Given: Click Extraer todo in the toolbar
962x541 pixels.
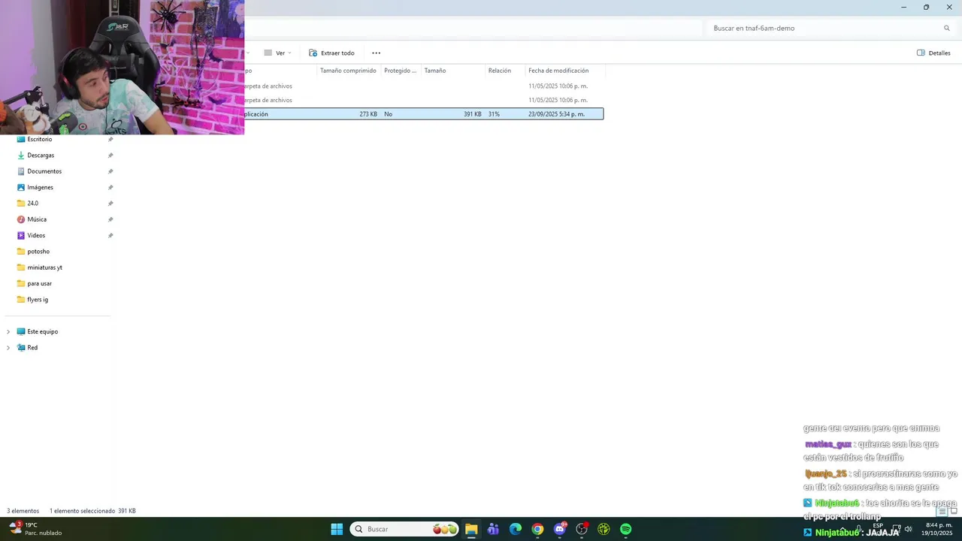Looking at the screenshot, I should pyautogui.click(x=331, y=53).
